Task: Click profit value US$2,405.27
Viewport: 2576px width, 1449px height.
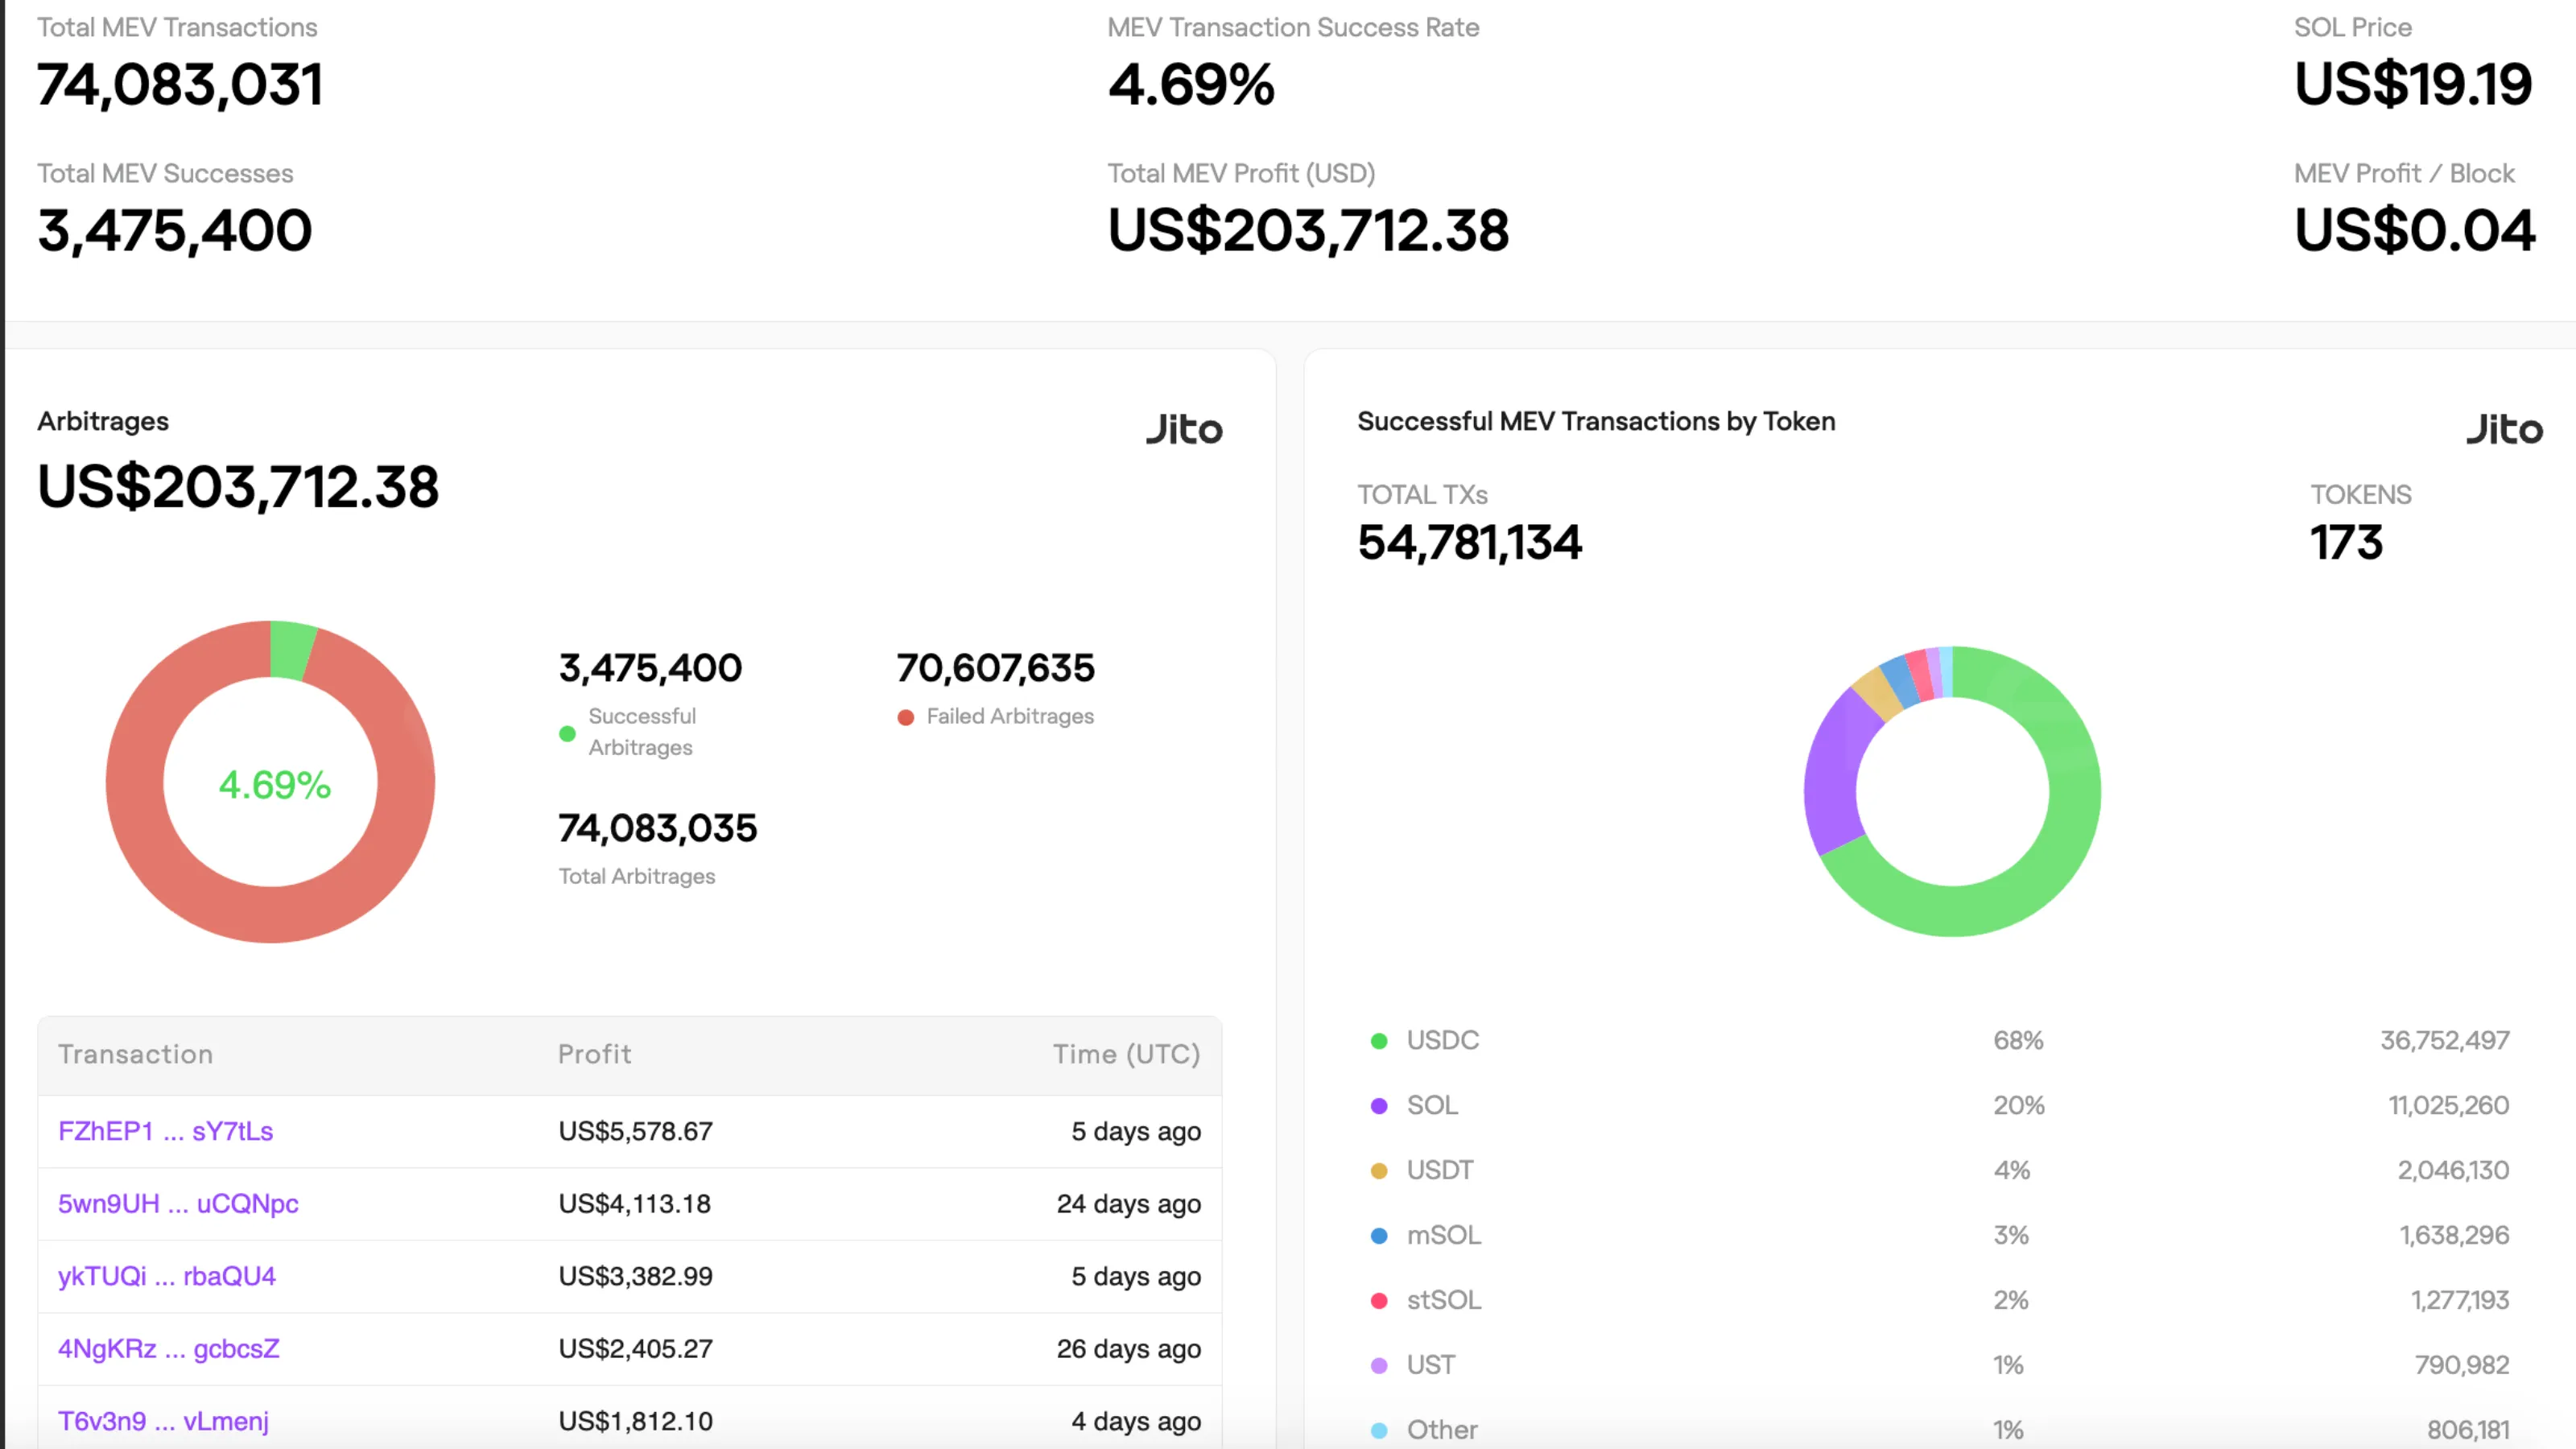Action: tap(635, 1348)
